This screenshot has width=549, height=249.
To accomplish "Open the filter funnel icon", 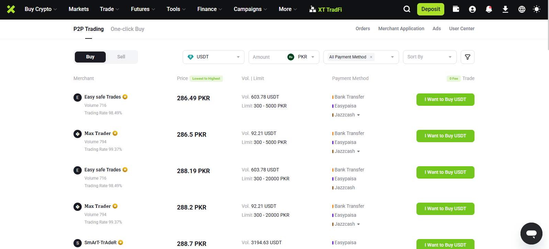I will [468, 57].
